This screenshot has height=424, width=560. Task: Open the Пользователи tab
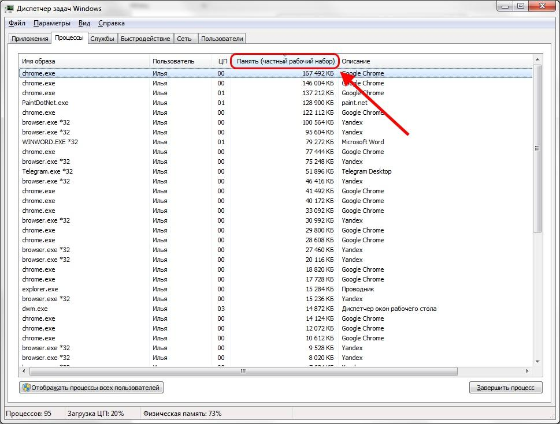[x=222, y=39]
